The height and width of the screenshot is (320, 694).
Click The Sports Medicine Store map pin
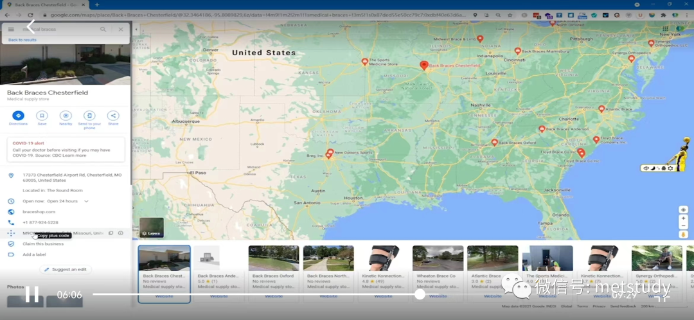tap(365, 62)
